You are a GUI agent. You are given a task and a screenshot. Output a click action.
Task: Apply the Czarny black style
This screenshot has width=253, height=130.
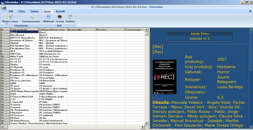pyautogui.click(x=60, y=17)
